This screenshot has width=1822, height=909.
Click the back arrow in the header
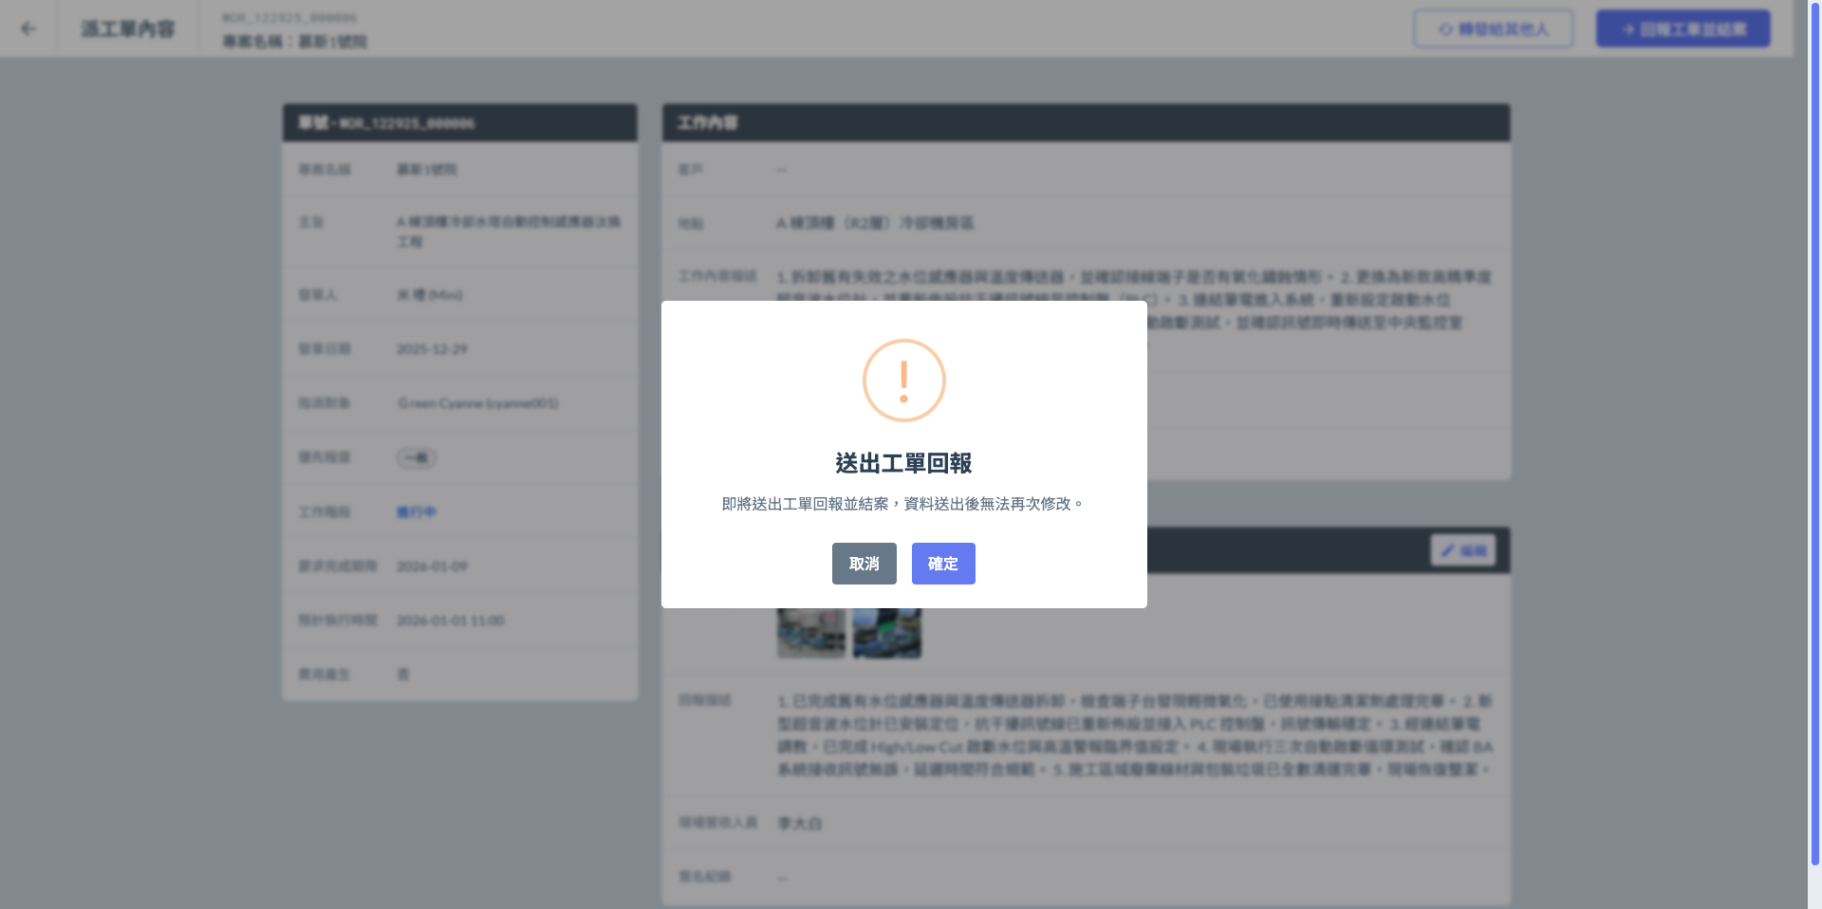coord(28,28)
